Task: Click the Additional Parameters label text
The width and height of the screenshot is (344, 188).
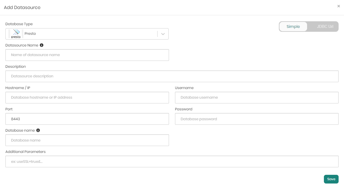Action: click(26, 152)
